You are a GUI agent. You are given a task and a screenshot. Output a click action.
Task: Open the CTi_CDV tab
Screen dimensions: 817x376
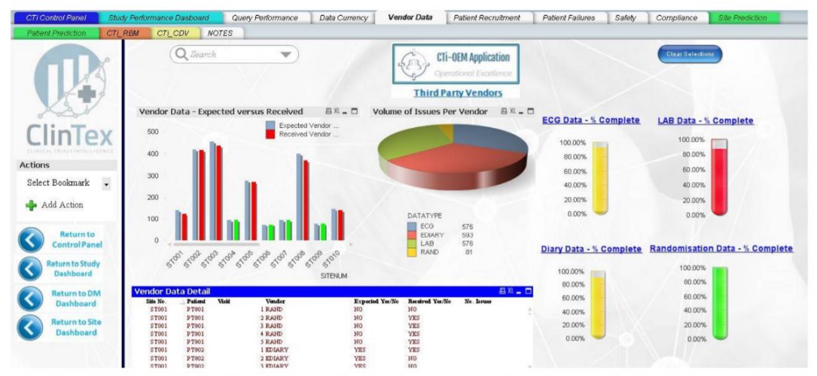[x=175, y=33]
